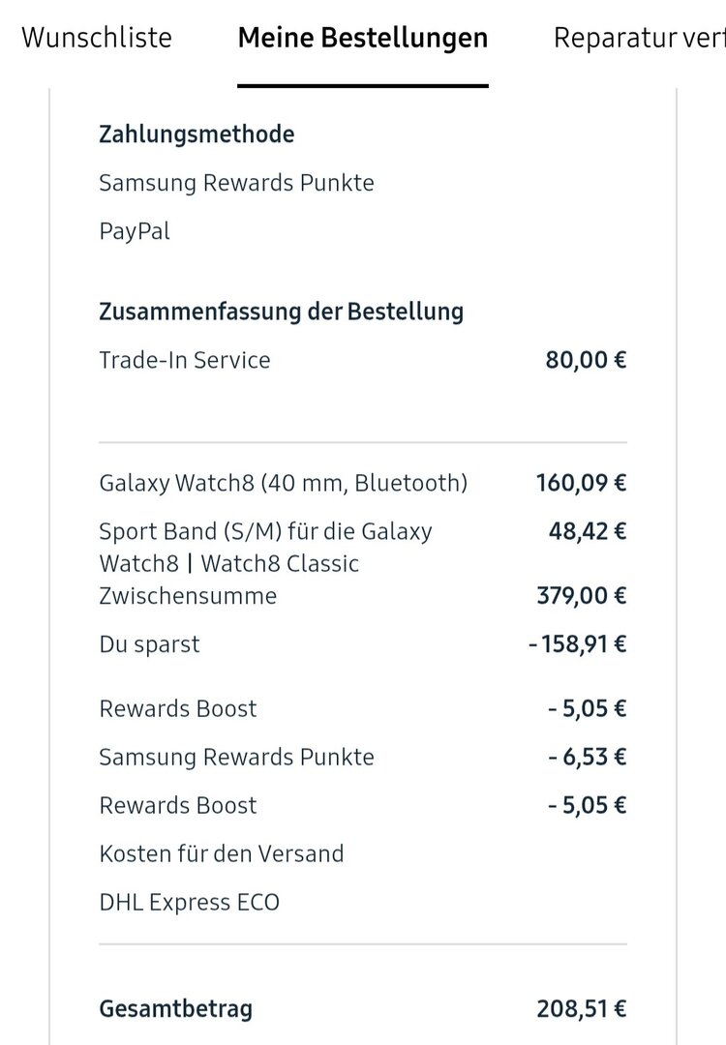Screen dimensions: 726x1045
Task: Open the Sport Band (S/M) item
Action: pos(265,547)
